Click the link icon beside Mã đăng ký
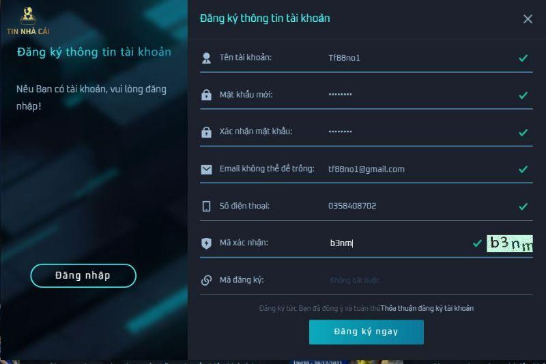This screenshot has height=364, width=546. (x=206, y=280)
